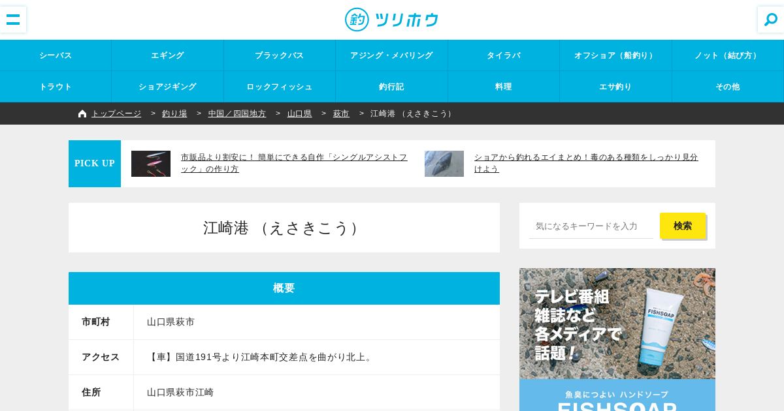784x411 pixels.
Task: Go to 中国／四国地方 breadcrumb link
Action: (237, 114)
